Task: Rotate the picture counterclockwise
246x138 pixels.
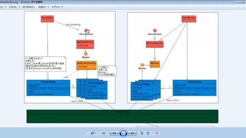Action: point(142,133)
